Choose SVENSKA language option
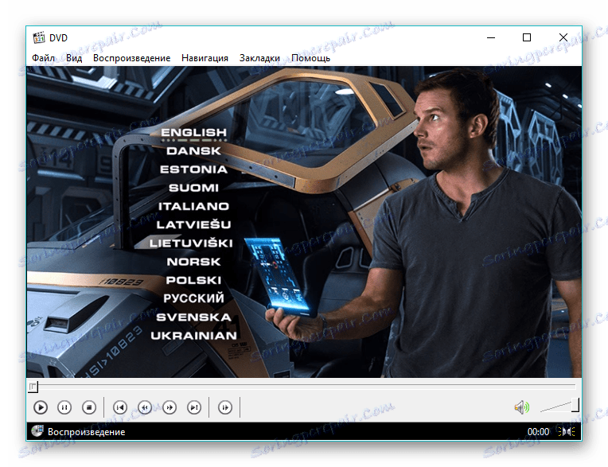The width and height of the screenshot is (608, 467). click(193, 317)
